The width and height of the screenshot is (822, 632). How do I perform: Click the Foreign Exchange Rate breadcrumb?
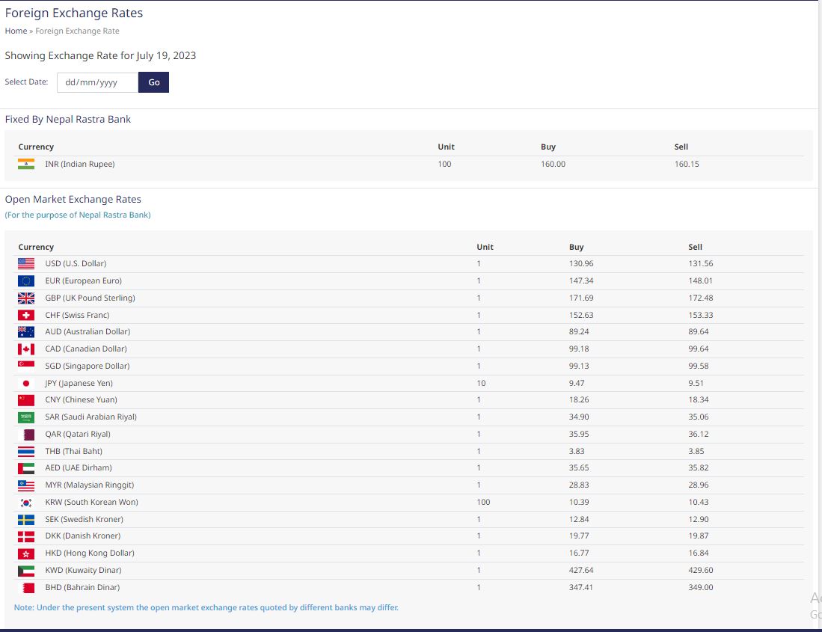pos(77,31)
